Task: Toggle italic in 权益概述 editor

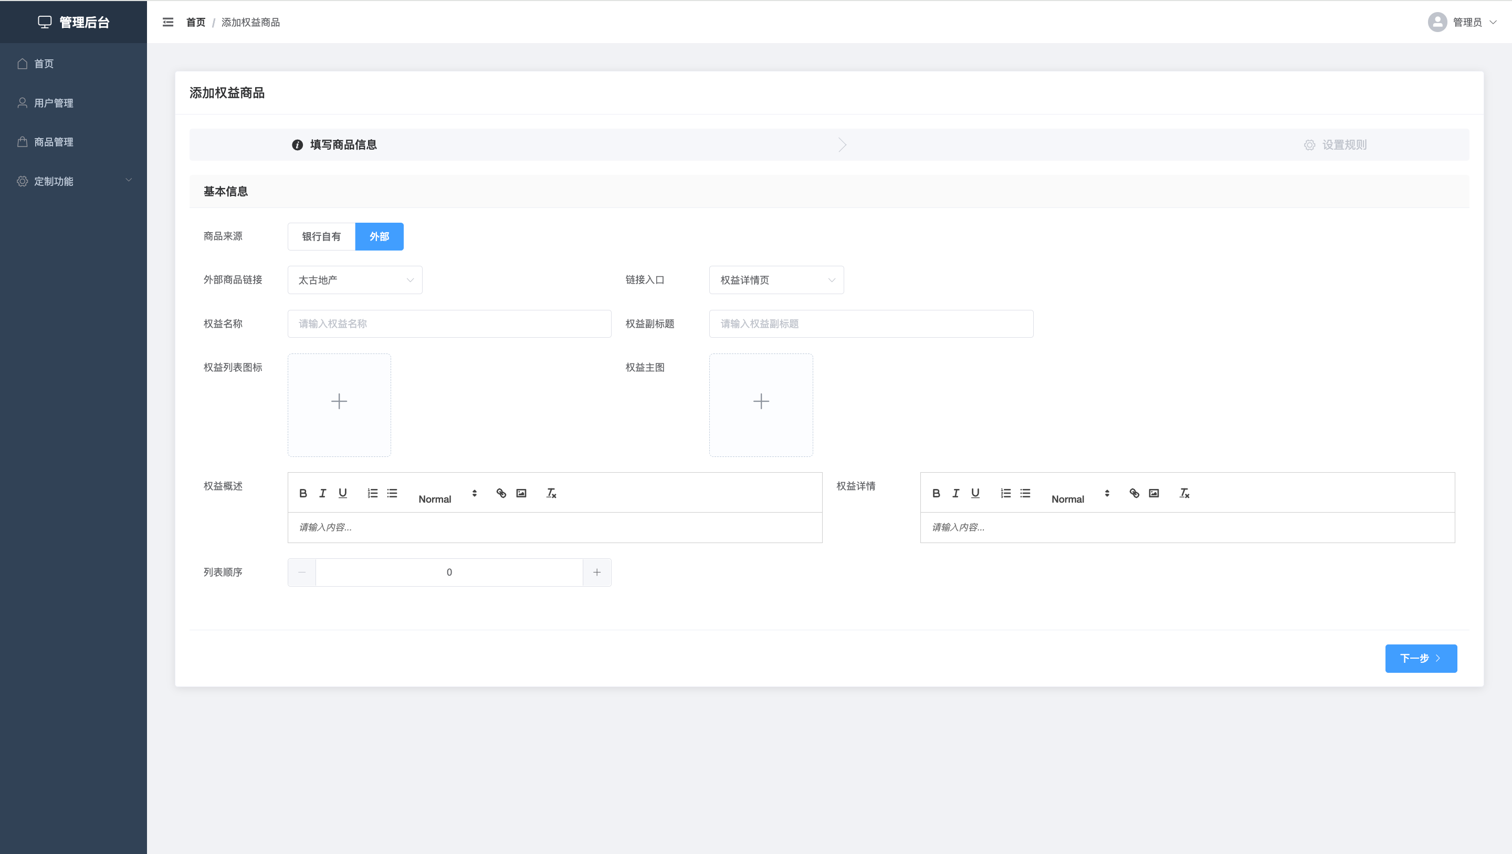Action: [322, 493]
